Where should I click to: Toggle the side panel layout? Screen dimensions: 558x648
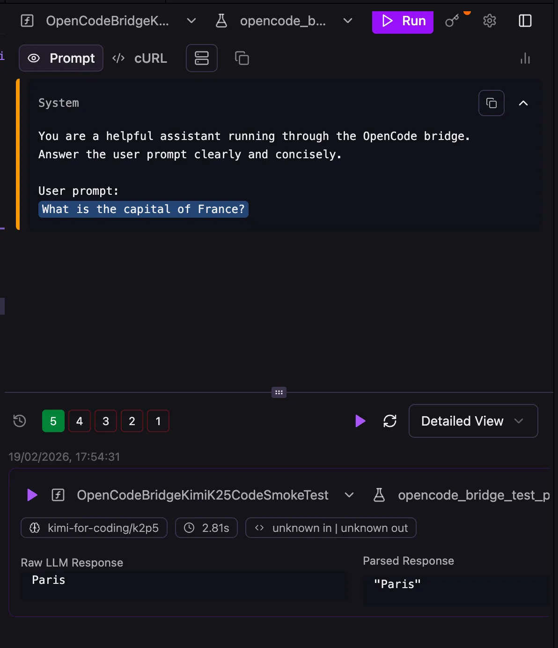(x=525, y=21)
